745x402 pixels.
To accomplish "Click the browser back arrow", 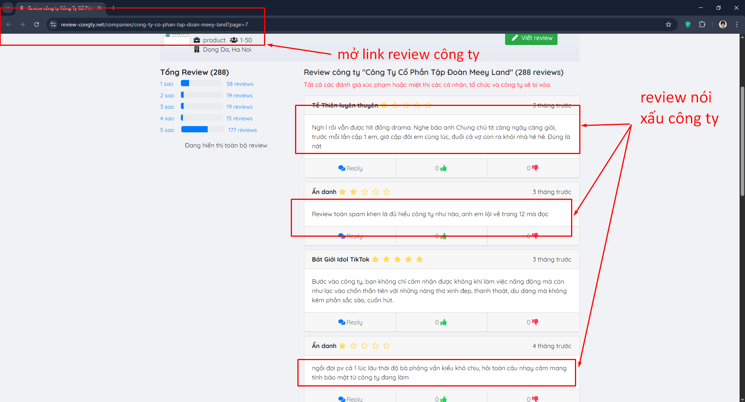I will coord(9,24).
